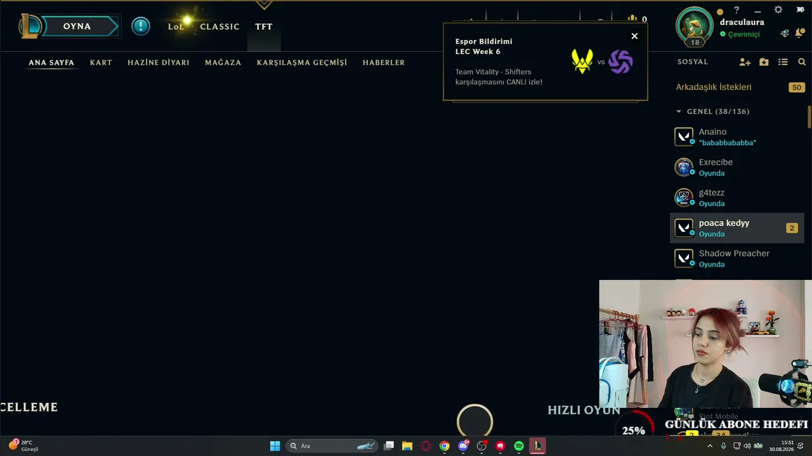The height and width of the screenshot is (456, 812).
Task: Click the add friend icon
Action: [745, 62]
